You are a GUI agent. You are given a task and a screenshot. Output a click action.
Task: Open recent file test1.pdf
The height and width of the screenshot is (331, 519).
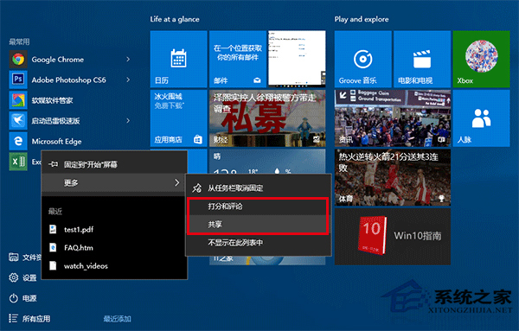pos(114,229)
